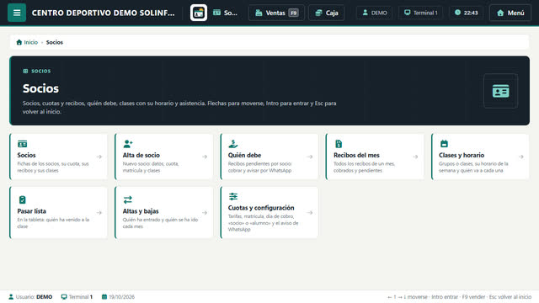Viewport: 539px width, 303px height.
Task: Click the calendar icon on Clases y horario
Action: (x=444, y=144)
